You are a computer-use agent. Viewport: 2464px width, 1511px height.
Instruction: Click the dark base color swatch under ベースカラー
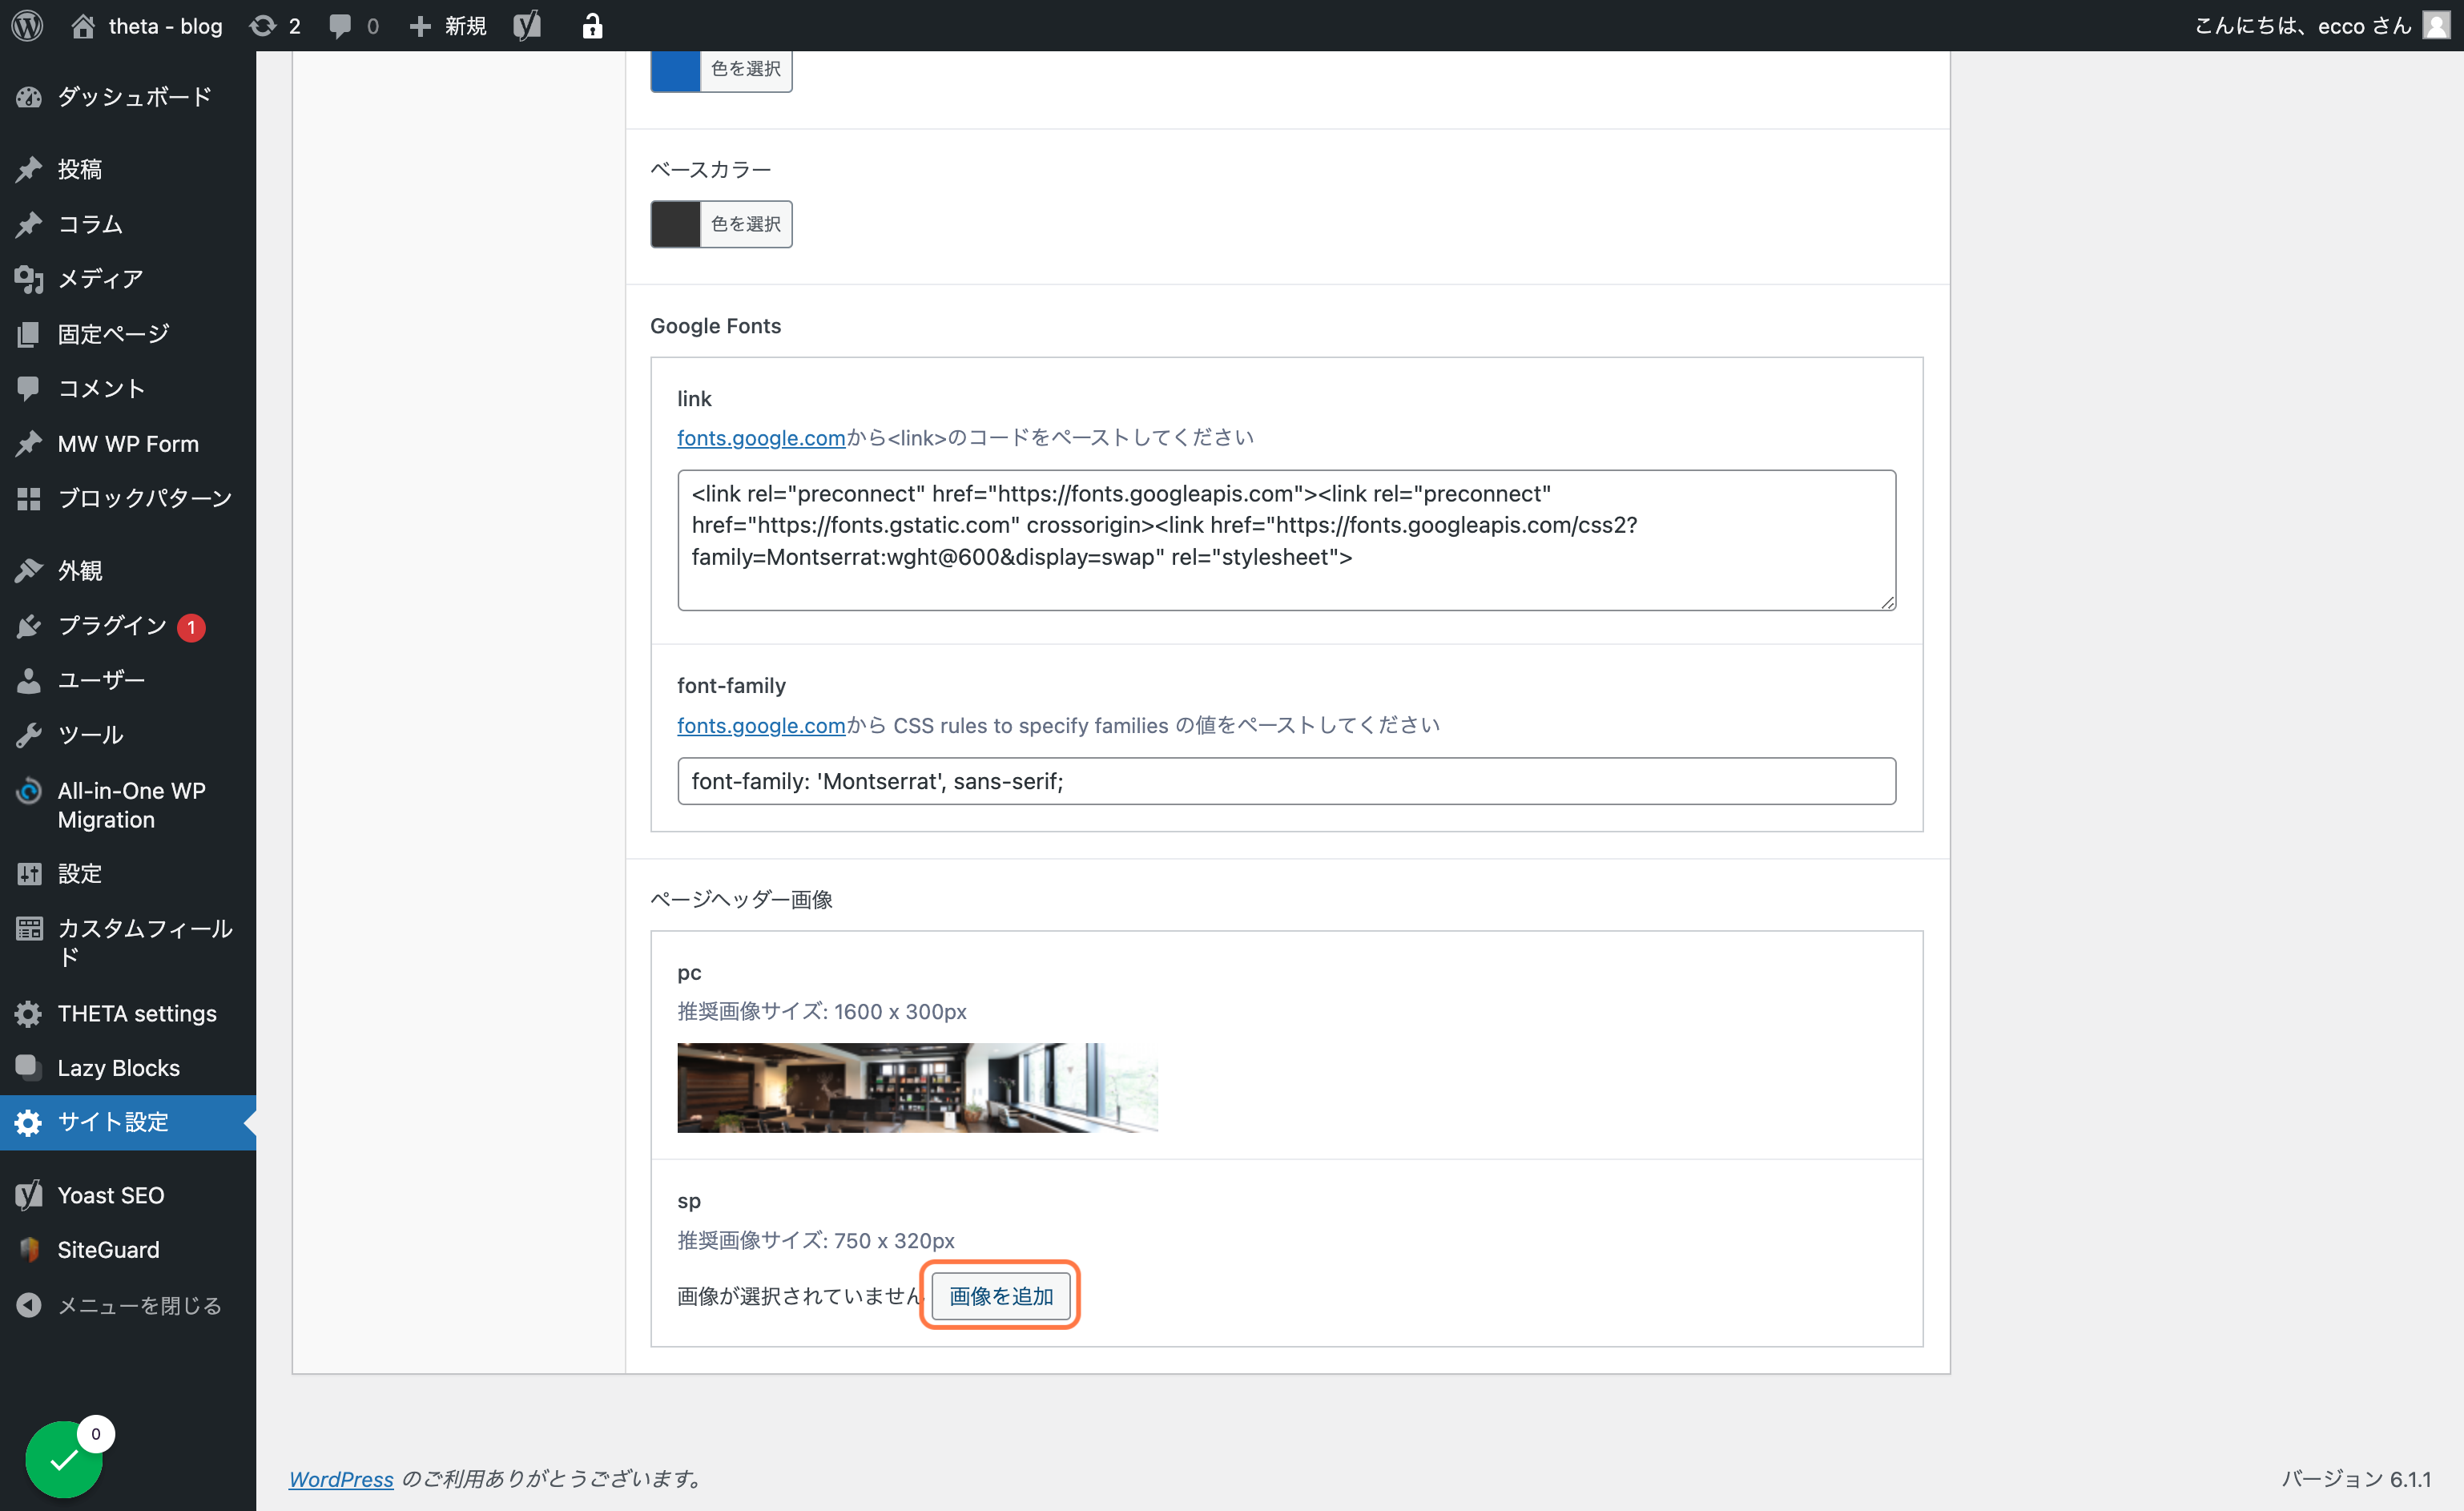pyautogui.click(x=676, y=224)
